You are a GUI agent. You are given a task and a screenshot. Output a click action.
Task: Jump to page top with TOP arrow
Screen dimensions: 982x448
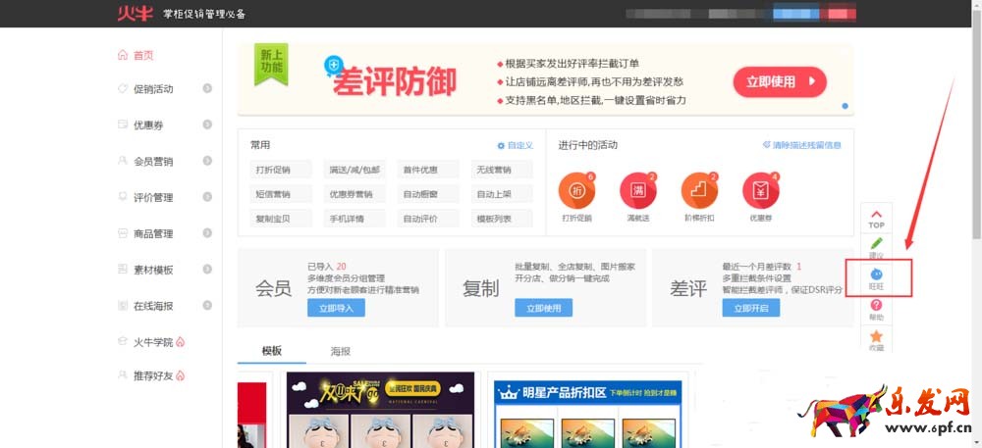coord(876,215)
